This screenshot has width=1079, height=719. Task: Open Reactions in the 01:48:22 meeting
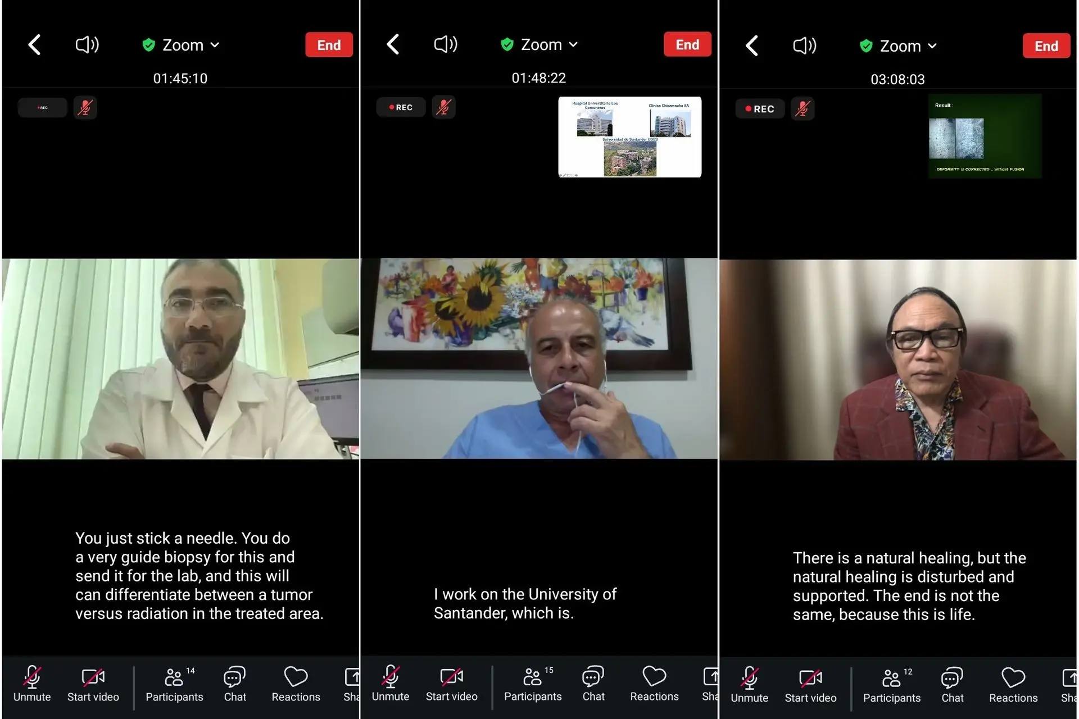pos(654,684)
